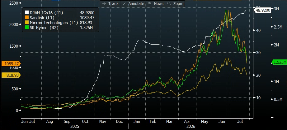Click the Zoom magnifier icon
This screenshot has height=130, width=287.
169,4
